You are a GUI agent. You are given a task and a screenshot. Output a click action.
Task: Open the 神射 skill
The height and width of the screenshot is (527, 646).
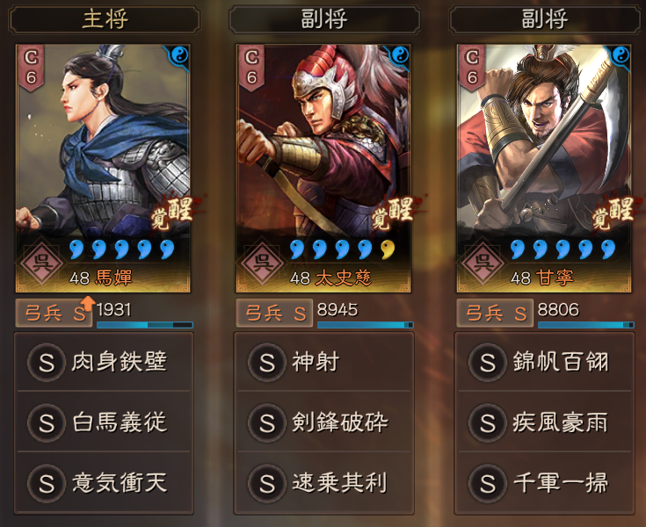pos(324,362)
